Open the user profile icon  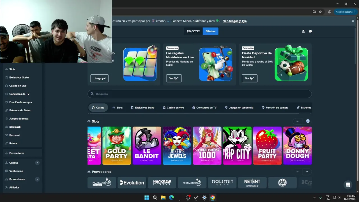(x=303, y=31)
